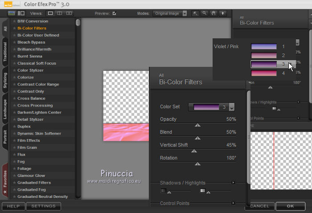
Task: Open the Modes dropdown
Action: [185, 13]
